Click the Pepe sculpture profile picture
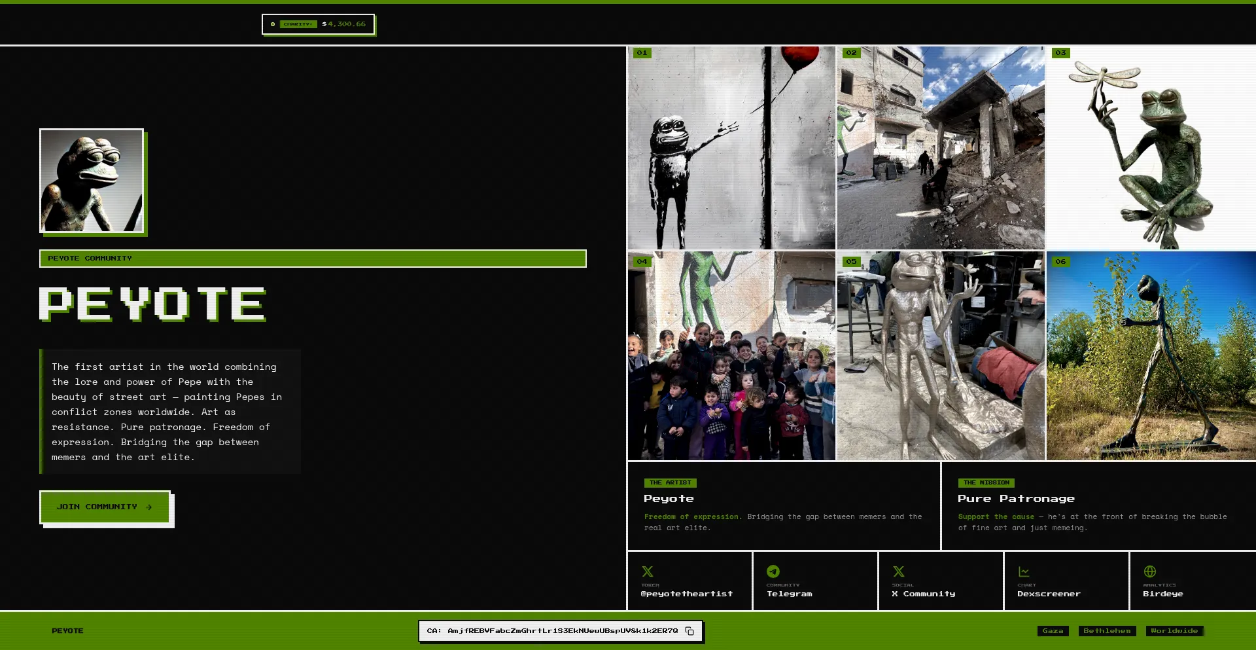 point(92,181)
